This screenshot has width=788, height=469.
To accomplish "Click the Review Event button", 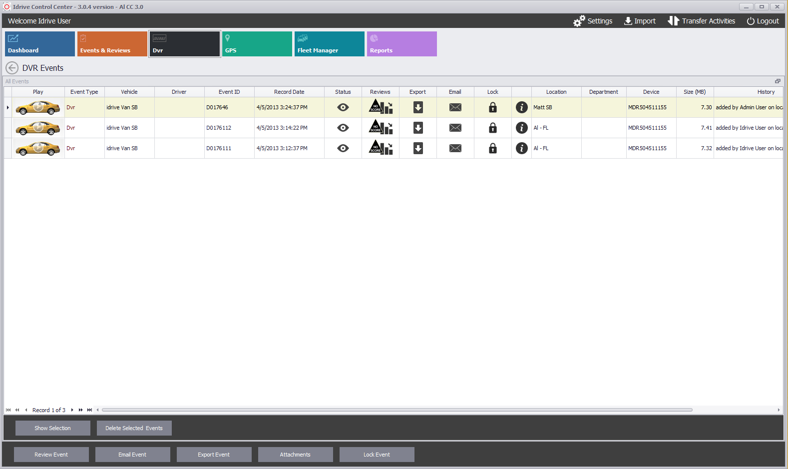I will 51,455.
